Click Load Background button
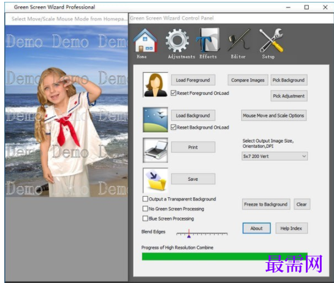The image size is (334, 283). (193, 115)
